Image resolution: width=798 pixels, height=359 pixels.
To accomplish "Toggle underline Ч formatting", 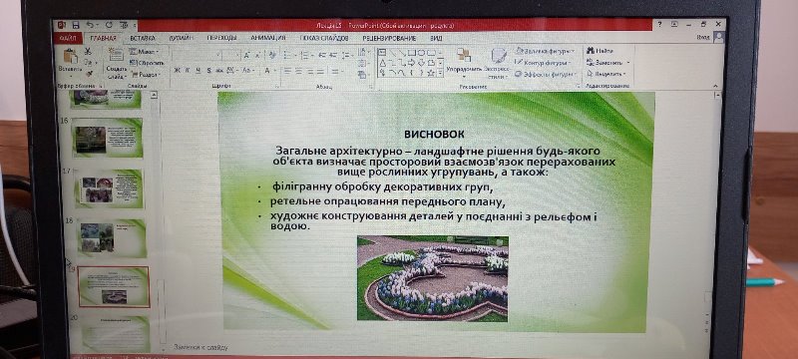I will tap(198, 71).
